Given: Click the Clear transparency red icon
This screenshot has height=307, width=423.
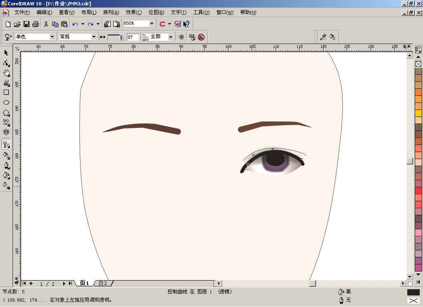Looking at the screenshot, I should pos(201,37).
